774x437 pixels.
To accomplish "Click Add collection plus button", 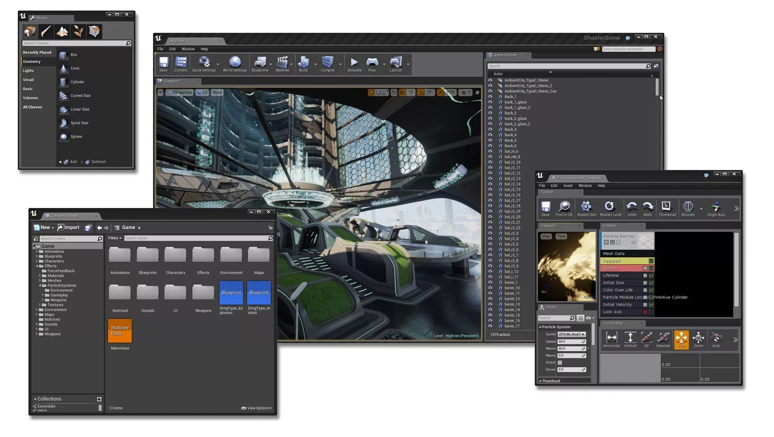I will [x=99, y=399].
